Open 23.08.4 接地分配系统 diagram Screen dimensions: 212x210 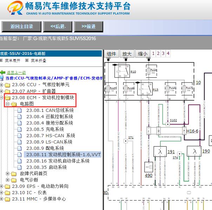point(49,123)
